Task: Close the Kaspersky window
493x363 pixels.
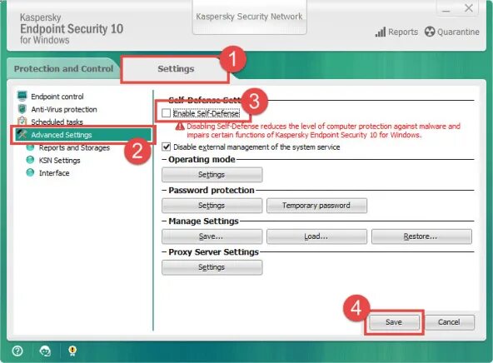Action: [469, 8]
